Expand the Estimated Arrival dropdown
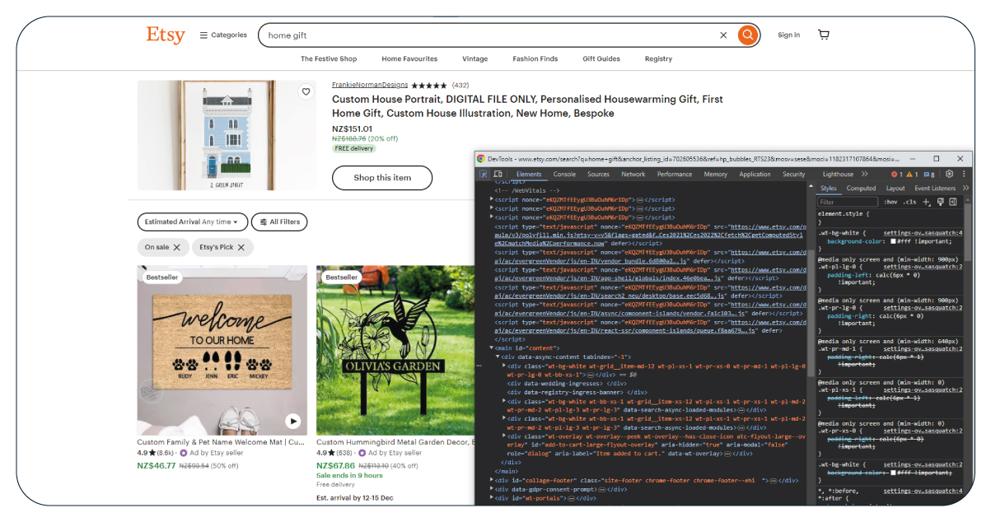991x522 pixels. coord(193,222)
